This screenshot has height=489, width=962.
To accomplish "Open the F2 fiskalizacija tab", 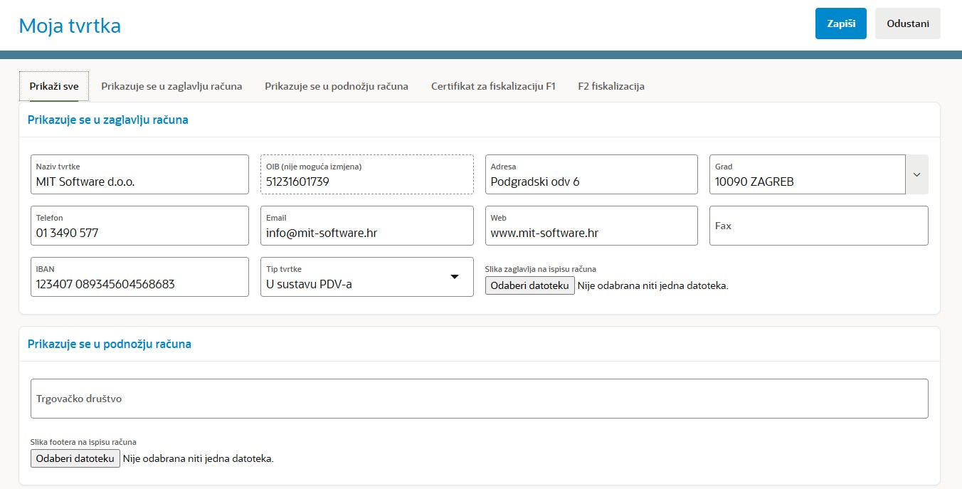I will (611, 86).
